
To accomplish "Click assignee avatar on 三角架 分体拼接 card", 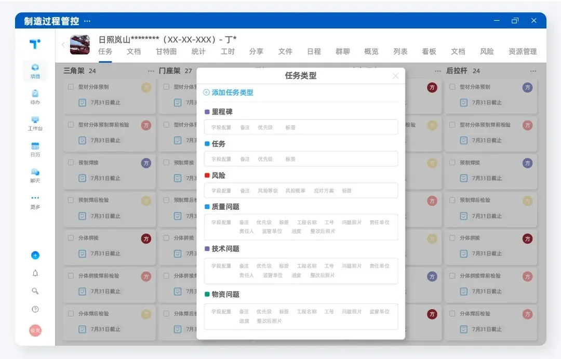I will point(146,239).
